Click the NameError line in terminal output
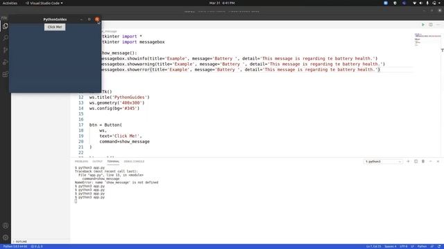 click(117, 183)
